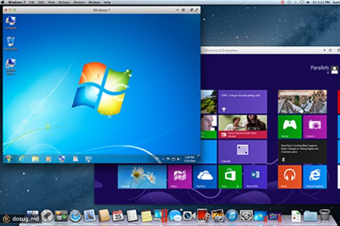Image resolution: width=340 pixels, height=226 pixels.
Task: Open Help menu
Action: [107, 2]
